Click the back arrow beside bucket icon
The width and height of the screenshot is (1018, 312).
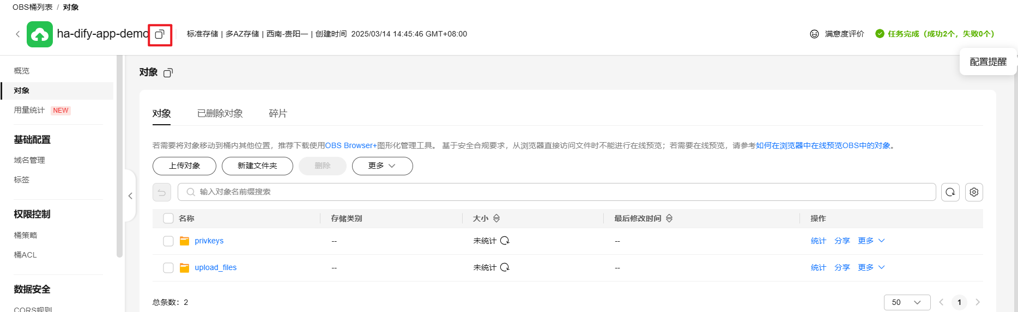coord(17,34)
